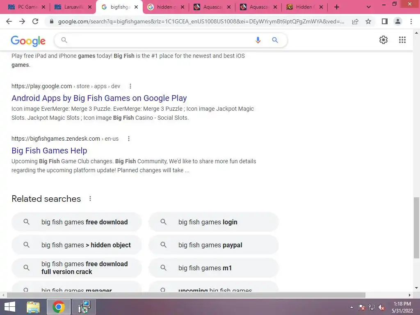Click the vertical scrollbar thumb
This screenshot has width=420, height=315.
pyautogui.click(x=416, y=228)
